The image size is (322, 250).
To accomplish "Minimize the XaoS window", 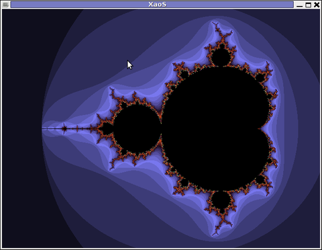I will point(299,5).
